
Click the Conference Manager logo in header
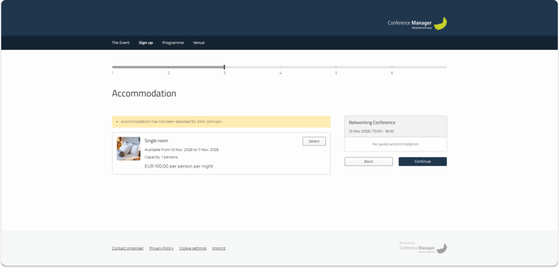(417, 23)
